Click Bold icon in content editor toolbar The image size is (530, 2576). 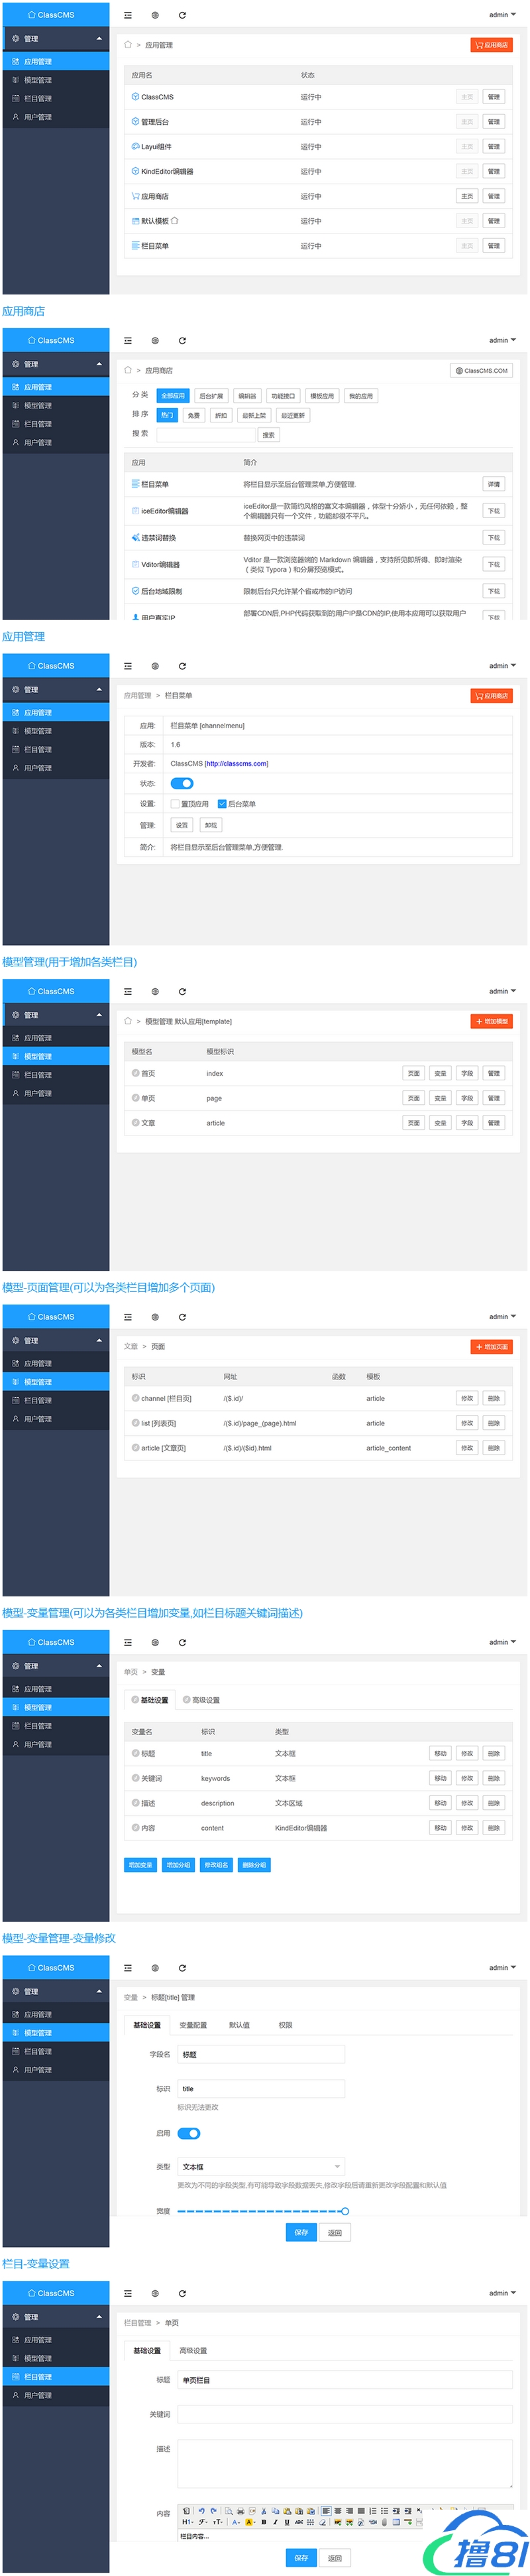(x=264, y=2522)
